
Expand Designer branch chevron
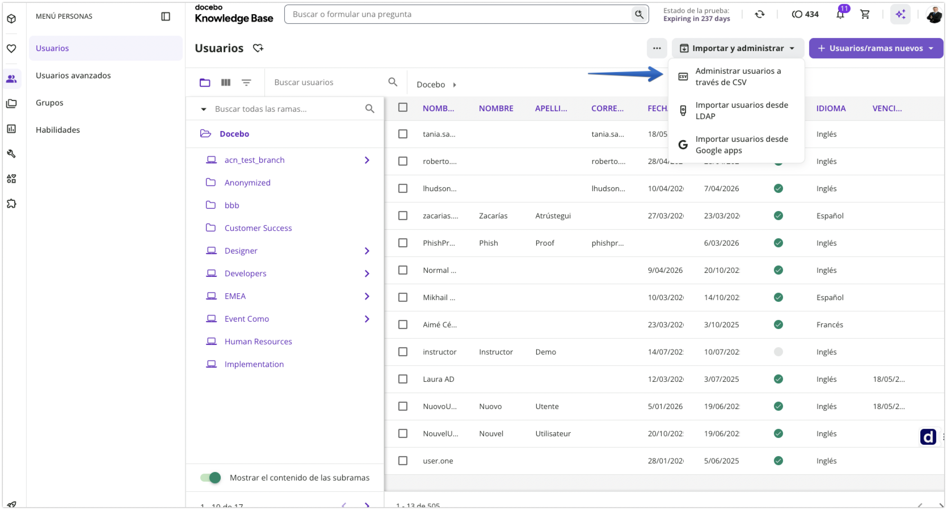click(x=367, y=250)
